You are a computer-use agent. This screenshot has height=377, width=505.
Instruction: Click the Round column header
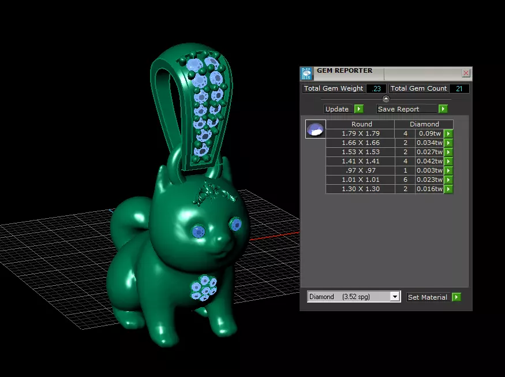coord(361,124)
